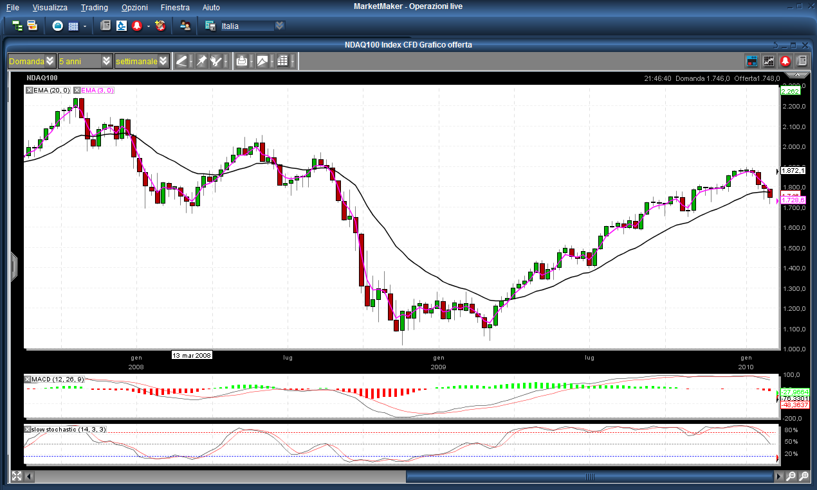This screenshot has width=817, height=490.
Task: Open the microscope research icon
Action: [121, 26]
